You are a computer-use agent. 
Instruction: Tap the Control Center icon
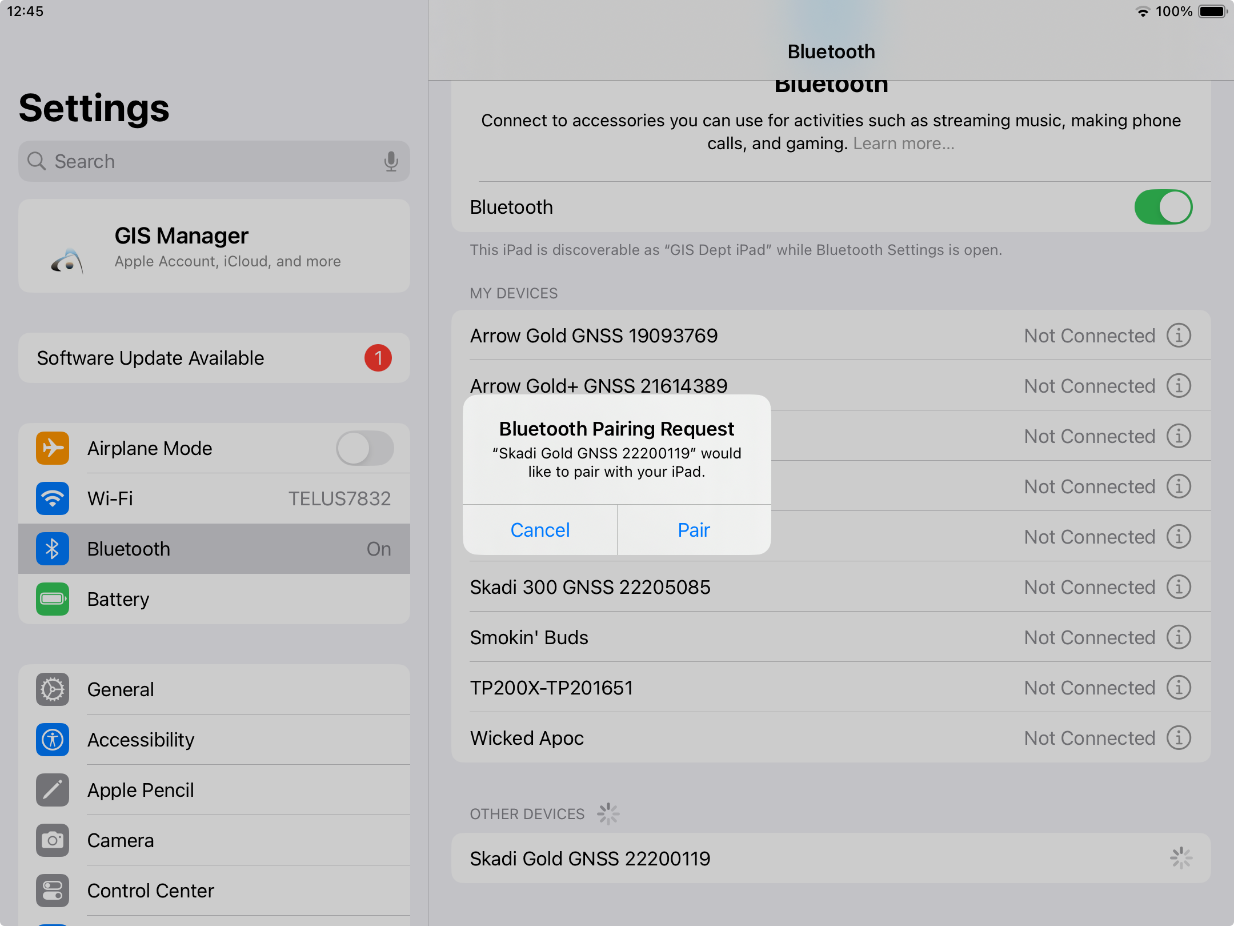click(53, 891)
